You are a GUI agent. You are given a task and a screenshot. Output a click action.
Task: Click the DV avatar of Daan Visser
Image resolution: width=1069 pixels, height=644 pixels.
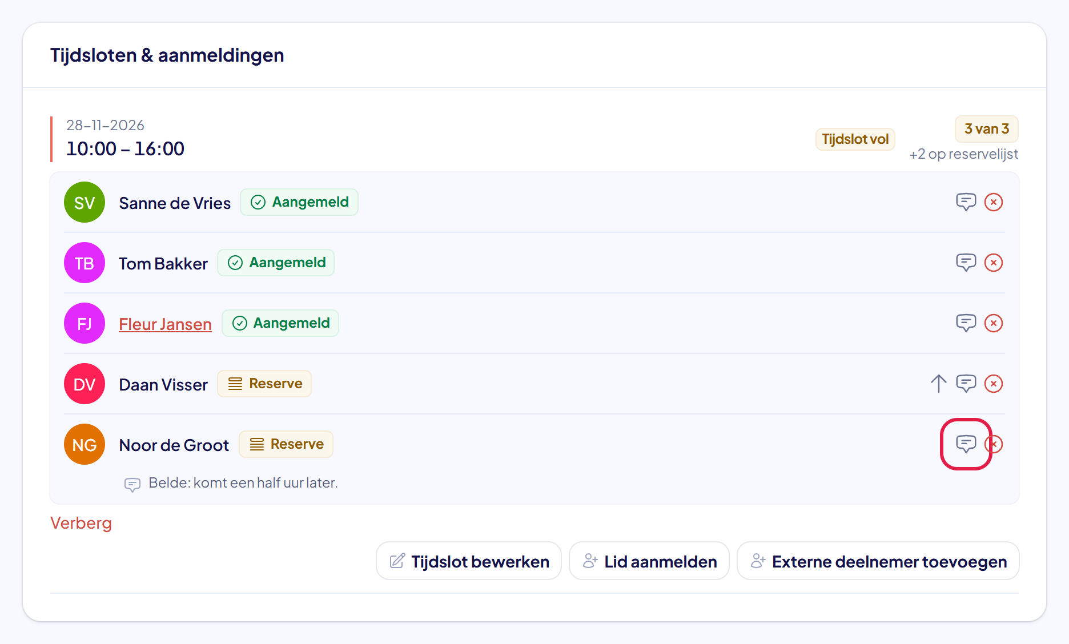click(85, 384)
